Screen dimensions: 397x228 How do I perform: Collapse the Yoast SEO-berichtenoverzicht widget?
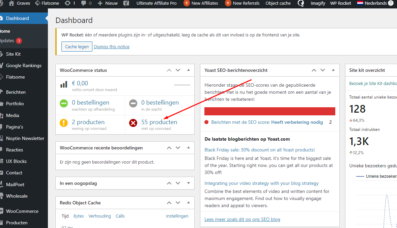tap(333, 70)
